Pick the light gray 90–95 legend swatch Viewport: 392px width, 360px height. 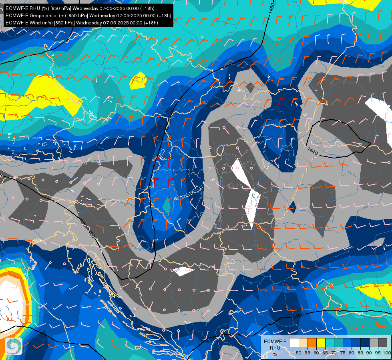374,342
